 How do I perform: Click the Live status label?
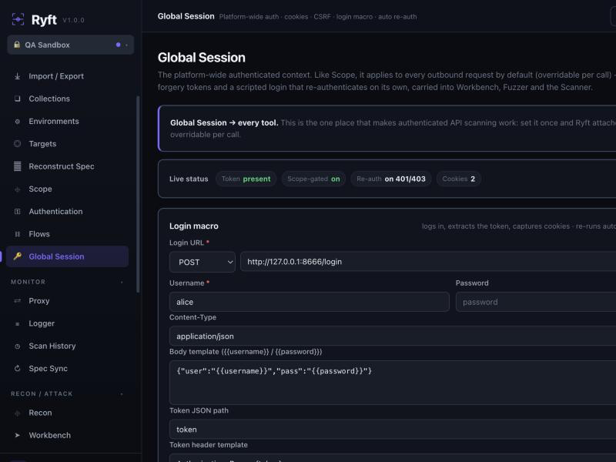(x=189, y=179)
